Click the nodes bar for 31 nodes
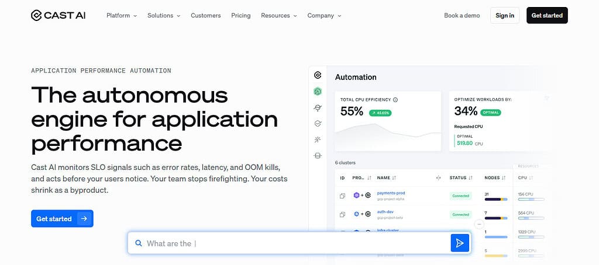Screen dimensions: 599x265 click(x=496, y=200)
